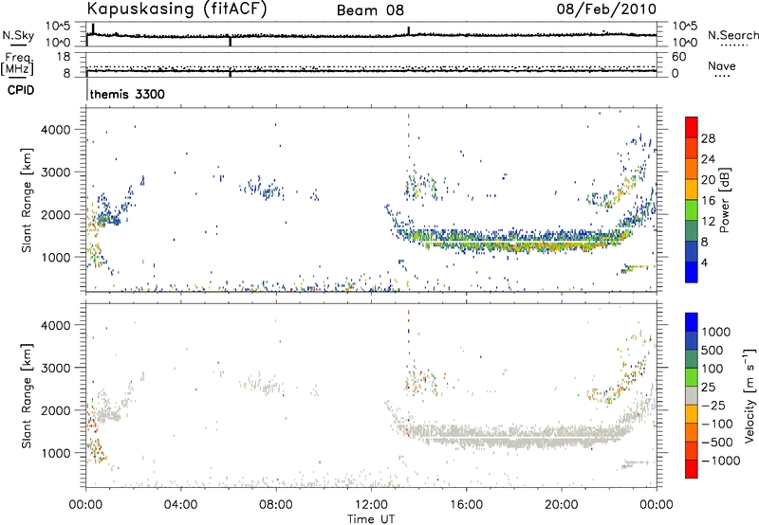Click the -100 velocity scale value
The height and width of the screenshot is (525, 759).
click(717, 424)
